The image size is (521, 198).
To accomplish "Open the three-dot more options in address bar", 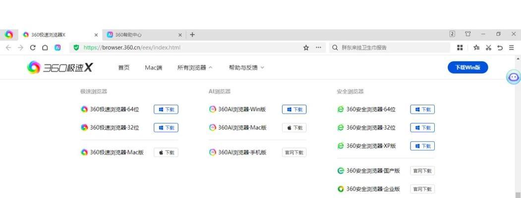I will (x=318, y=48).
